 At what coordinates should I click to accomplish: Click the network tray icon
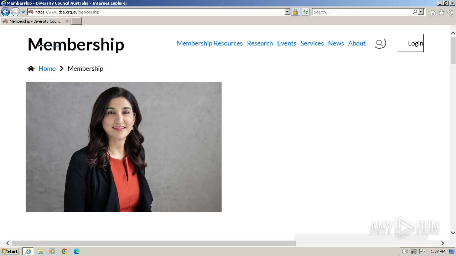pos(414,251)
